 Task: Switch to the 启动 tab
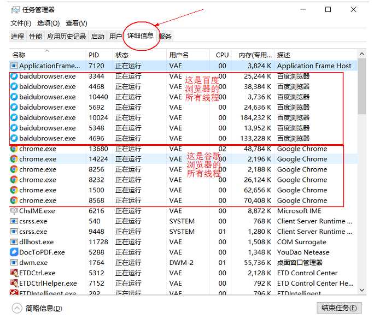(x=97, y=37)
